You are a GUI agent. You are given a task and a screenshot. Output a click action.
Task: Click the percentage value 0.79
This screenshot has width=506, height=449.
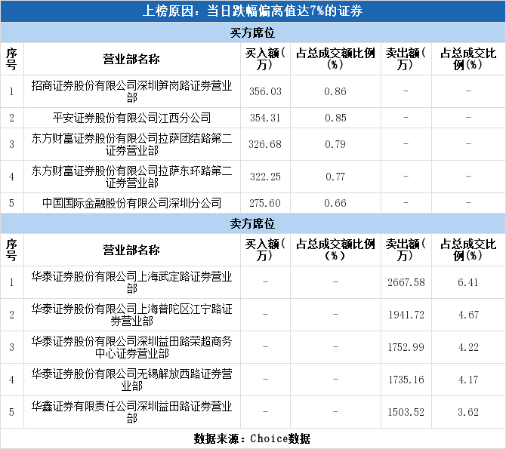(x=335, y=144)
